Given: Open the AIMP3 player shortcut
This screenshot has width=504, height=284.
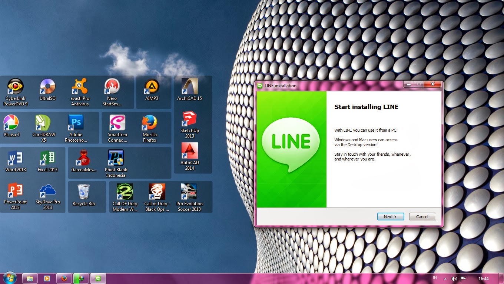Looking at the screenshot, I should 152,89.
